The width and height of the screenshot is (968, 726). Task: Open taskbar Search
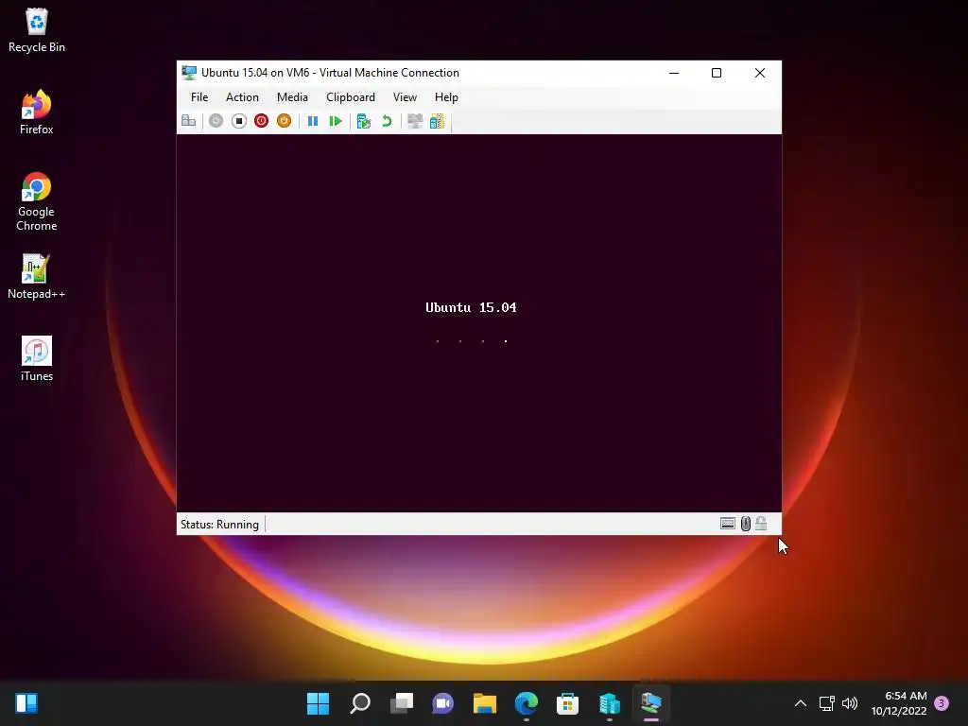tap(360, 703)
